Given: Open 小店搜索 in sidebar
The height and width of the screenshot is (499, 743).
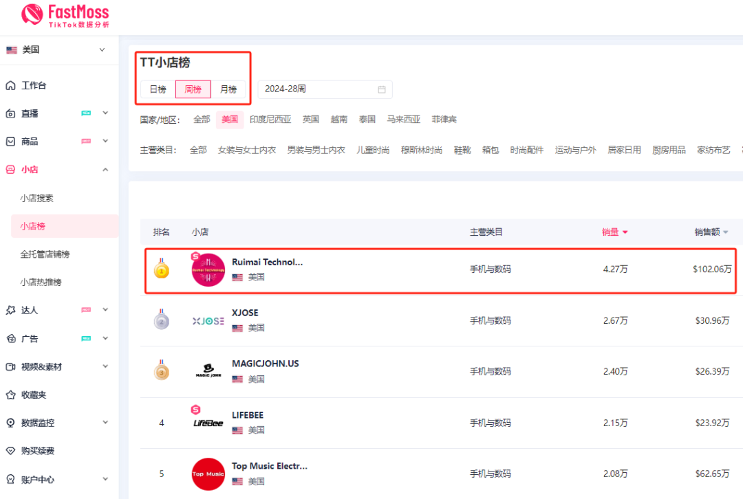Looking at the screenshot, I should click(36, 198).
